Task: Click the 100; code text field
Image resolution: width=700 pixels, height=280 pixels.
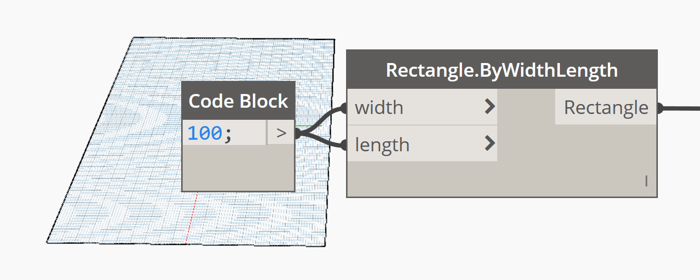Action: pos(225,133)
